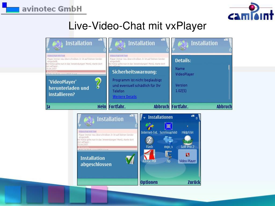Click the bright blue color square
The image size is (275, 206).
click(13, 194)
